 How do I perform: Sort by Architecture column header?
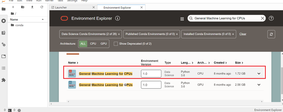(204, 63)
